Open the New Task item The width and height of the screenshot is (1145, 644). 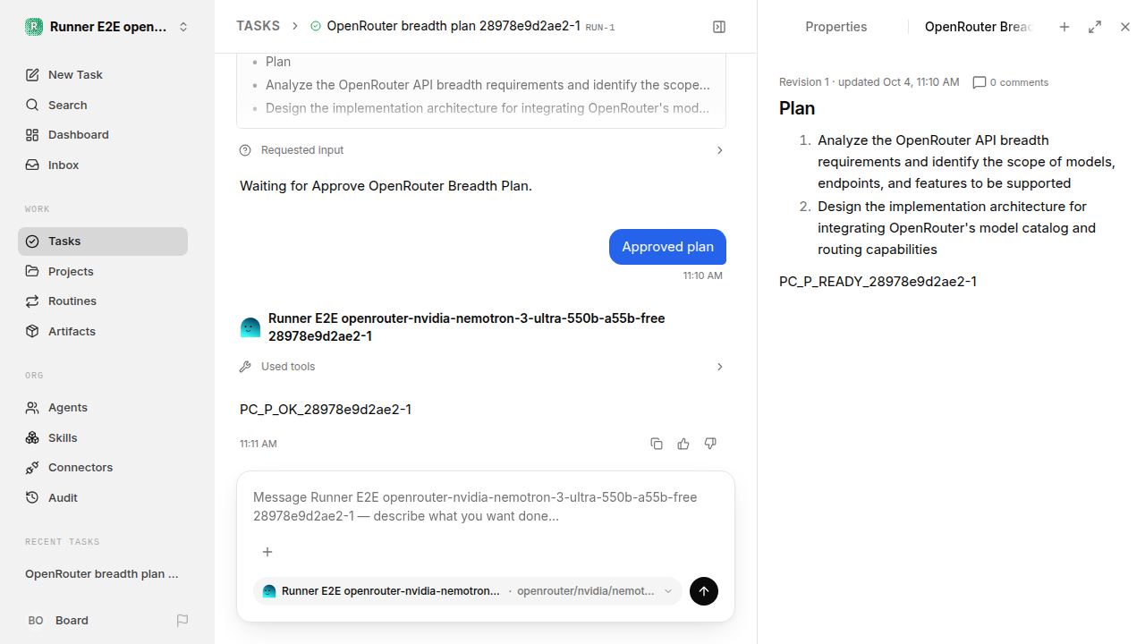(103, 74)
